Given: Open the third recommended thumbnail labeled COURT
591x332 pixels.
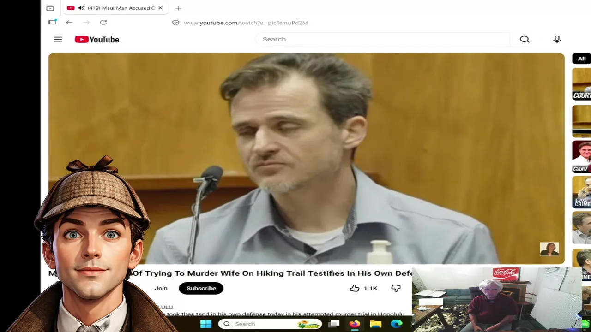Looking at the screenshot, I should (581, 157).
